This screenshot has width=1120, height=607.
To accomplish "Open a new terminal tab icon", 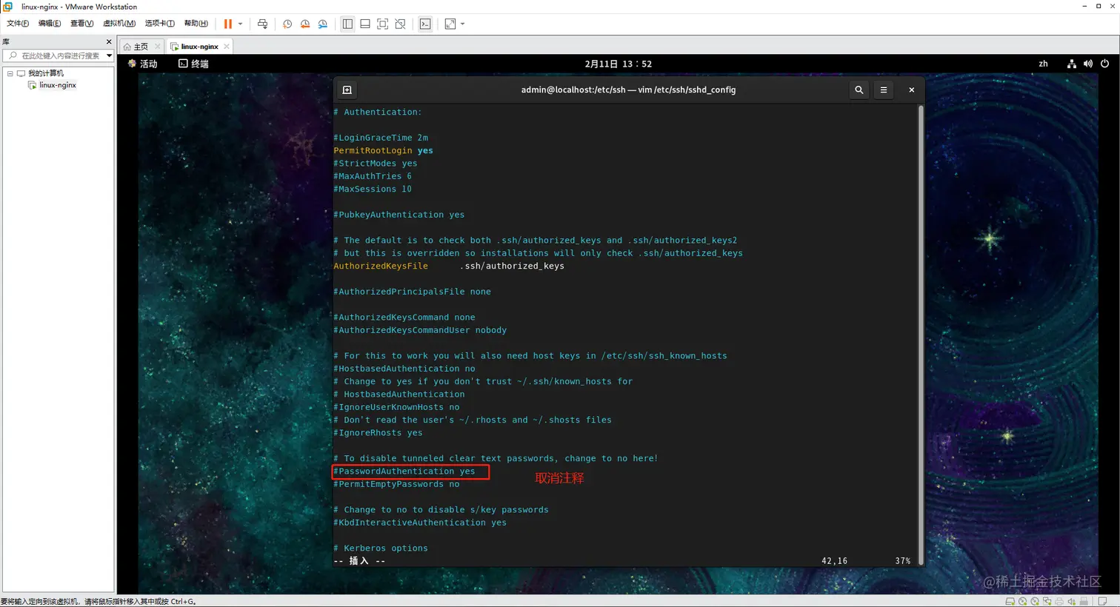I will (x=347, y=90).
